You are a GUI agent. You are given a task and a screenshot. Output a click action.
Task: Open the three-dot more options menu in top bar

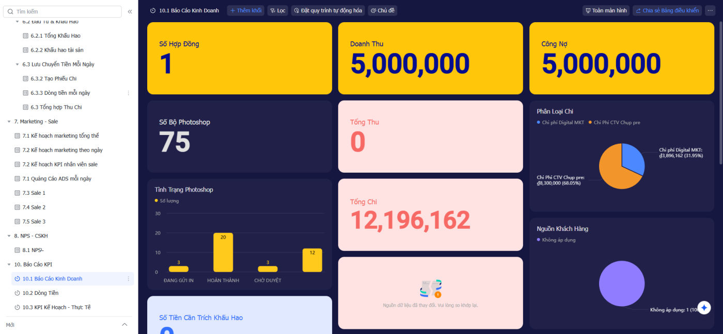tap(710, 10)
